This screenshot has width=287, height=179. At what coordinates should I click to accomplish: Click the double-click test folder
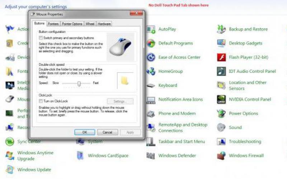click(124, 81)
